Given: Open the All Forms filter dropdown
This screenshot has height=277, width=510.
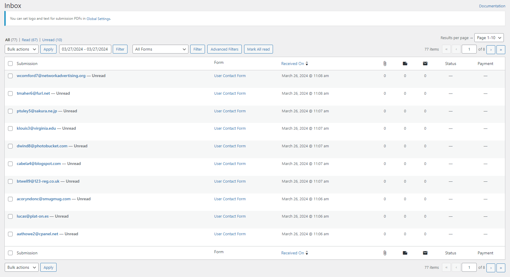Looking at the screenshot, I should [160, 49].
